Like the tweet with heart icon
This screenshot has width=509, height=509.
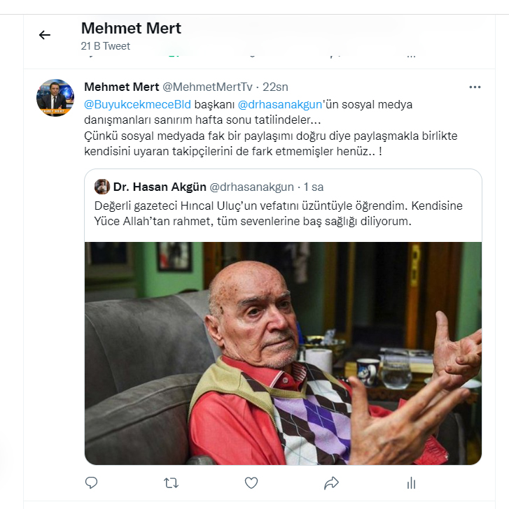coord(251,482)
